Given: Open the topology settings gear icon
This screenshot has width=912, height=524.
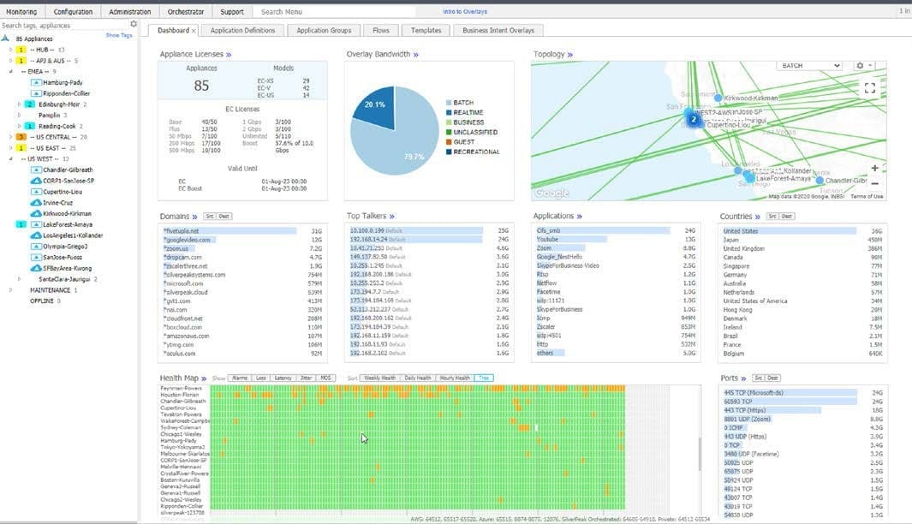Looking at the screenshot, I should coord(860,64).
